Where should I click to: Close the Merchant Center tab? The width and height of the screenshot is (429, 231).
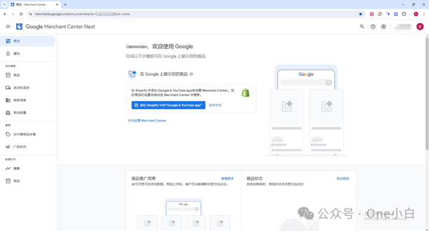57,4
